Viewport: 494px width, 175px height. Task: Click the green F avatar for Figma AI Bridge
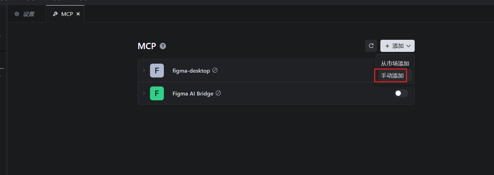(x=157, y=93)
